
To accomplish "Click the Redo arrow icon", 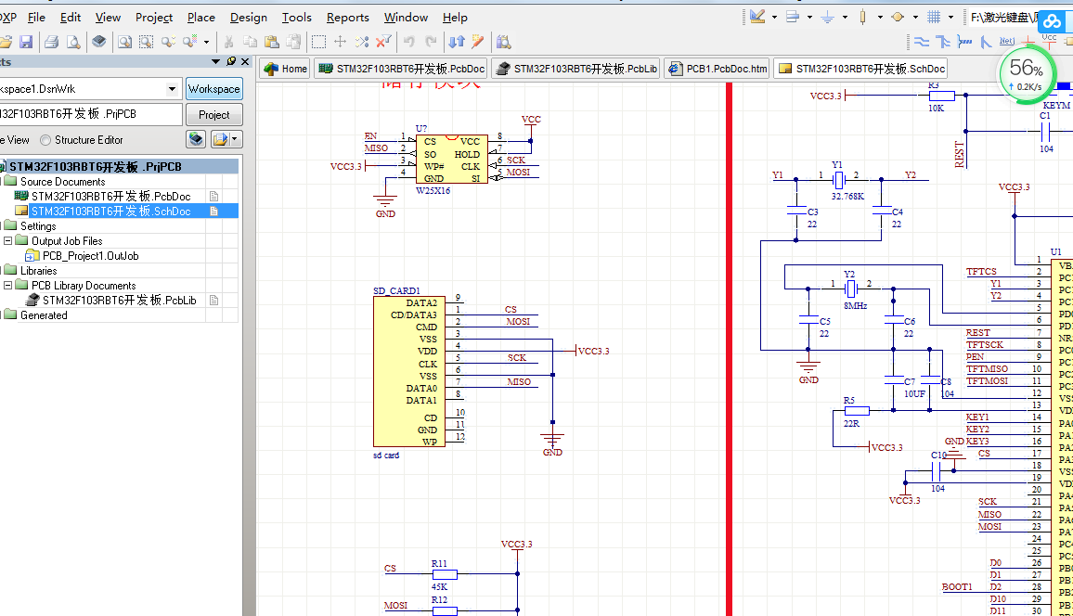I will (431, 43).
